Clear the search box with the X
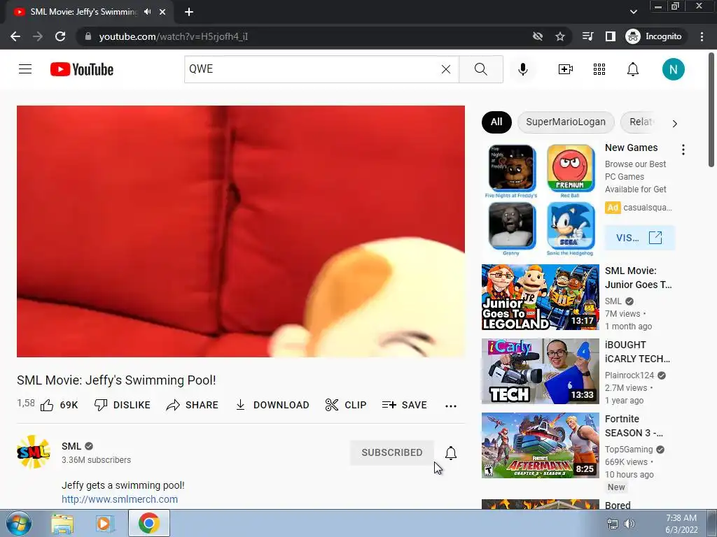 [446, 69]
